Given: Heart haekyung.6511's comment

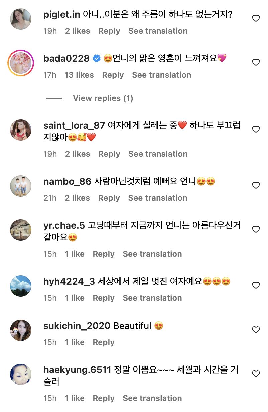Looking at the screenshot, I should pyautogui.click(x=256, y=374).
